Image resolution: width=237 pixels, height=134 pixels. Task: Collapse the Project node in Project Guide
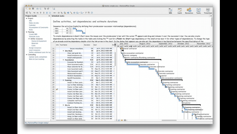pos(27,19)
